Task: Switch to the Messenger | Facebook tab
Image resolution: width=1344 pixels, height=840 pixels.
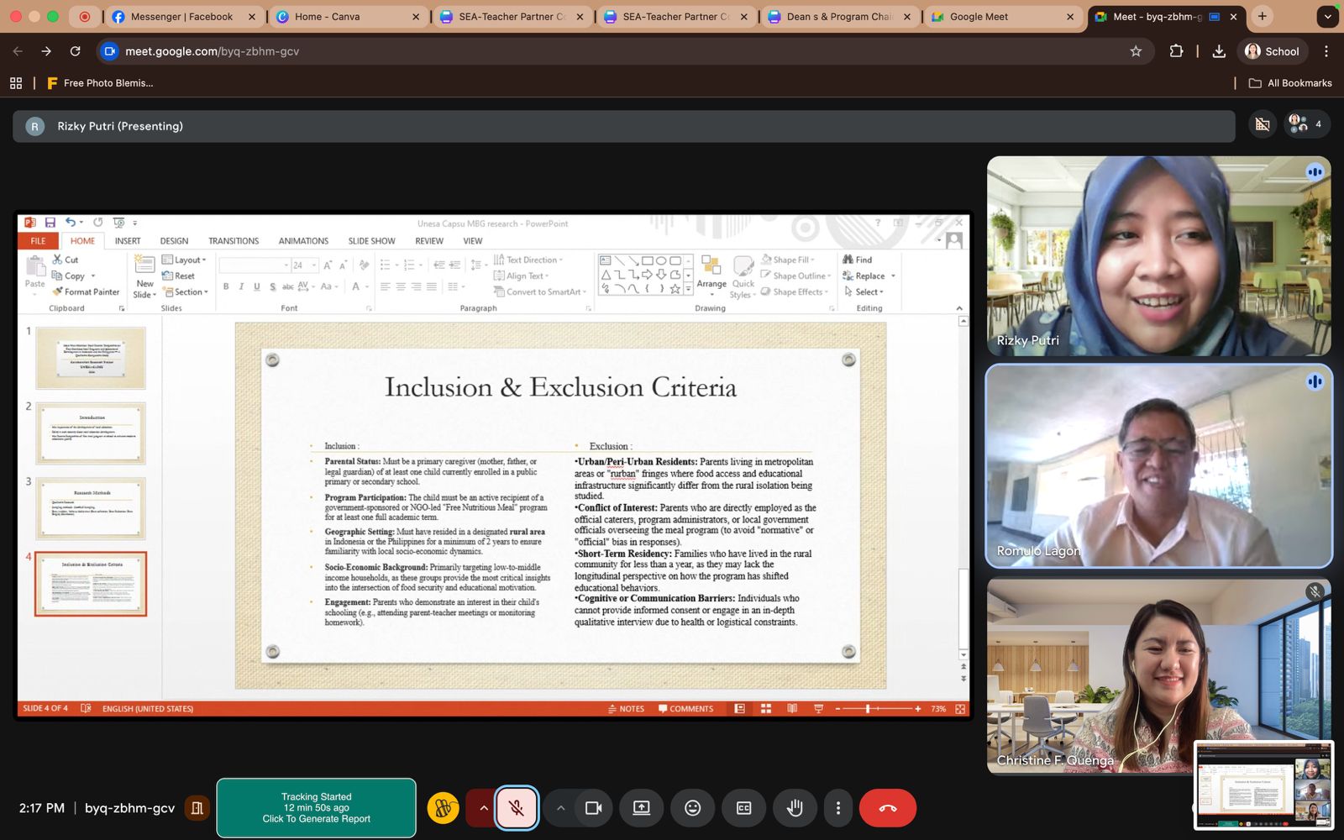Action: (x=181, y=17)
